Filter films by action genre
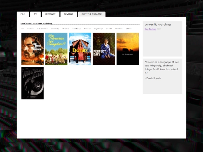This screenshot has width=203, height=152. pos(30,29)
